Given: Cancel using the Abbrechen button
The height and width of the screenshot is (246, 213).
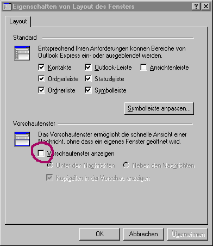Looking at the screenshot, I should 143,234.
